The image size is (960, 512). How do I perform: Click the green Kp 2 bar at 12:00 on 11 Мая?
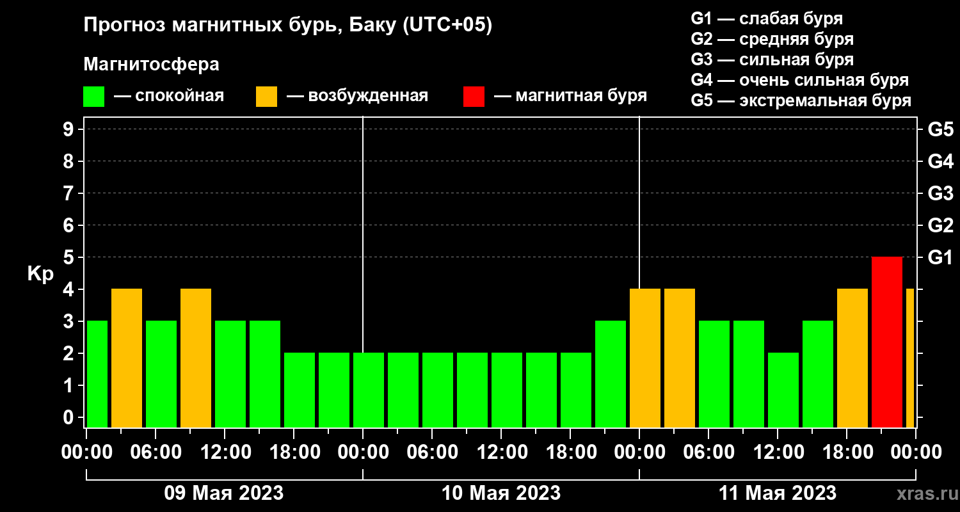[783, 390]
